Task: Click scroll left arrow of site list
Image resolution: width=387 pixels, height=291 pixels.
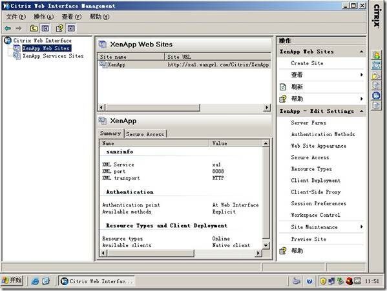Action: pyautogui.click(x=101, y=107)
